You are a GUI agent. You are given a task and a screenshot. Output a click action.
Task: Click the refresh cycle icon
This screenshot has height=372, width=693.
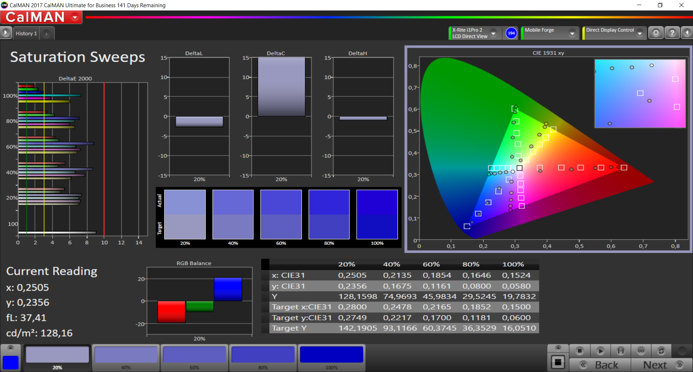pyautogui.click(x=661, y=351)
